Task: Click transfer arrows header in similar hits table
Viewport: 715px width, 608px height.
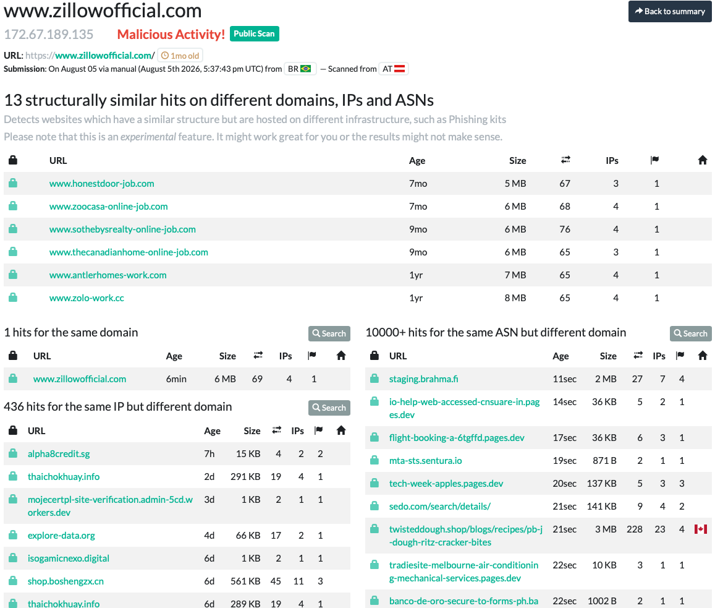Action: (x=565, y=160)
